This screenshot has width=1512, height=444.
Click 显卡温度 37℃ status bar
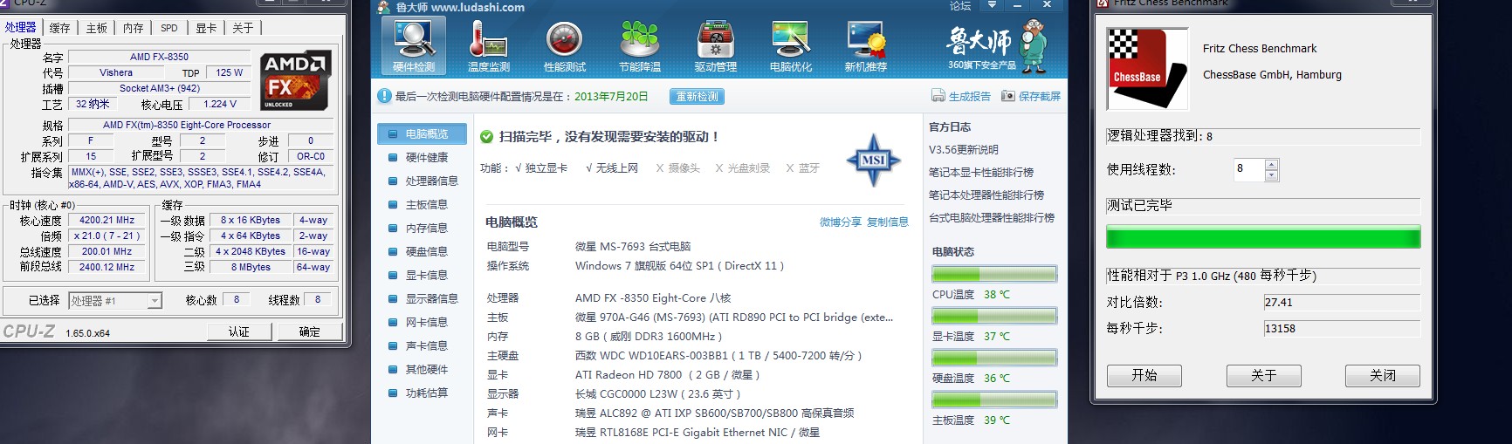[994, 316]
